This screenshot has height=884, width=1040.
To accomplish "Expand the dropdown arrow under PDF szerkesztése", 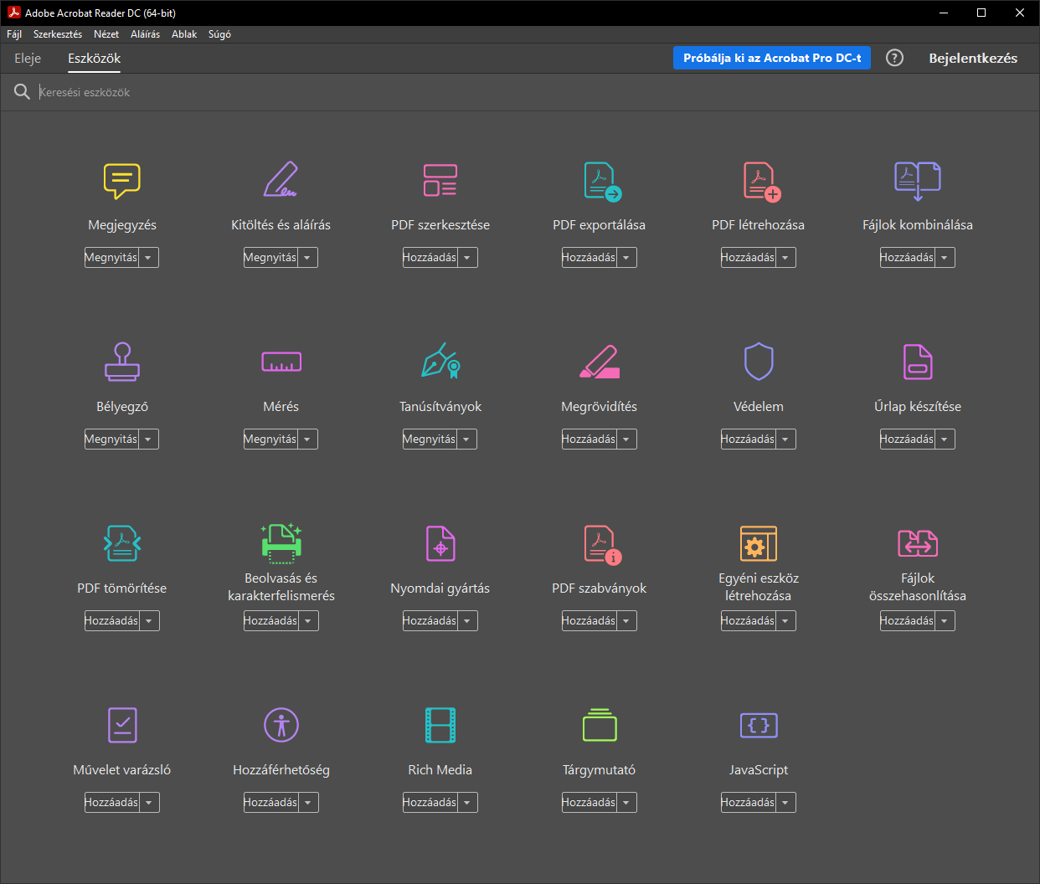I will point(467,258).
